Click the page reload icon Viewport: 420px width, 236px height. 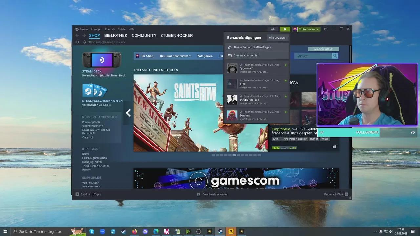coord(77,42)
